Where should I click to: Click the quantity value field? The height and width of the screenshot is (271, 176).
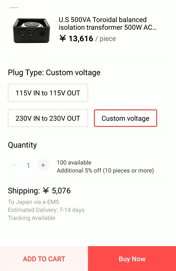tap(28, 166)
